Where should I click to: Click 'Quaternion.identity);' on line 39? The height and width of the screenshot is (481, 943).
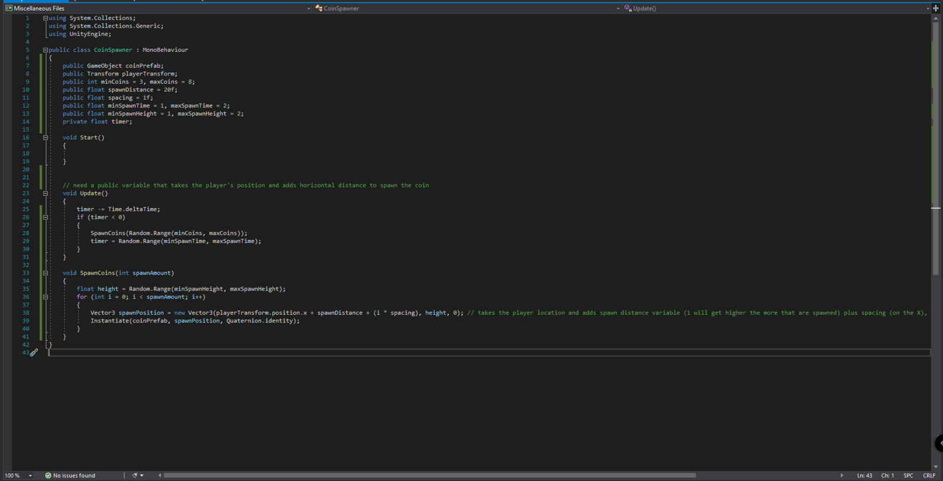pos(263,321)
